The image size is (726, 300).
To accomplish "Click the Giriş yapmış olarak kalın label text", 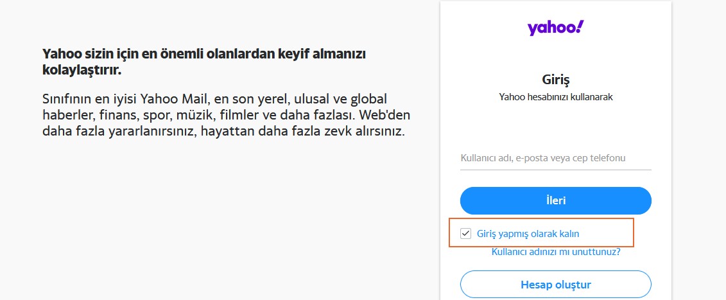I will pyautogui.click(x=528, y=234).
